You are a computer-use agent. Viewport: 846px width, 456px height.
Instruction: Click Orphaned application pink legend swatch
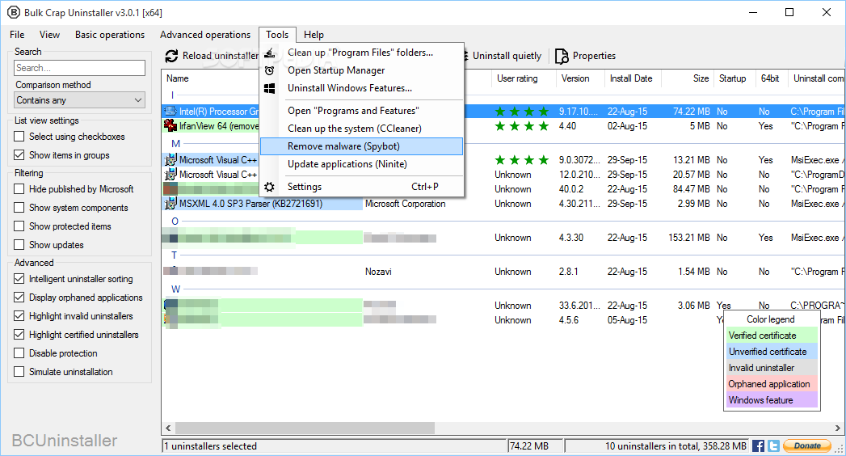(x=772, y=384)
